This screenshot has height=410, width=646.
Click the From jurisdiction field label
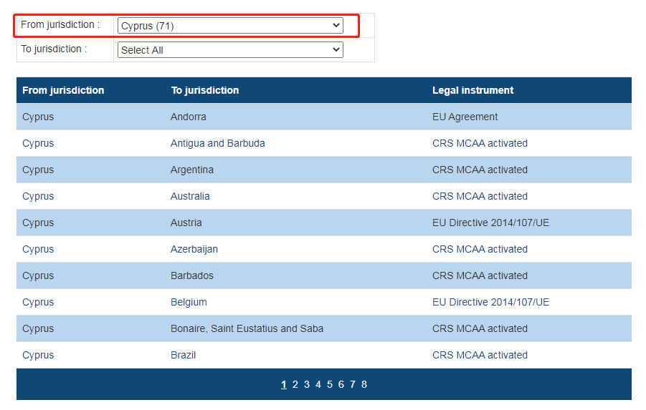tap(60, 25)
